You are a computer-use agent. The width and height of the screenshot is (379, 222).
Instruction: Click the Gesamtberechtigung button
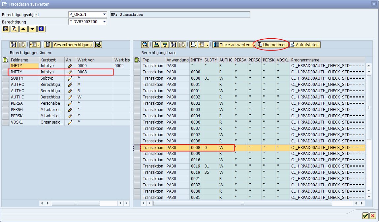[73, 45]
